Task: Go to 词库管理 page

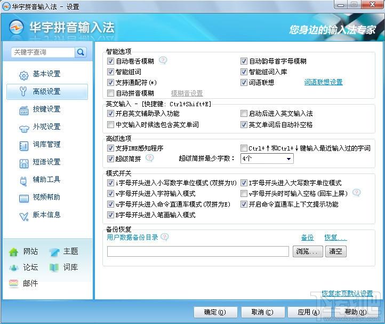Action: pos(47,145)
